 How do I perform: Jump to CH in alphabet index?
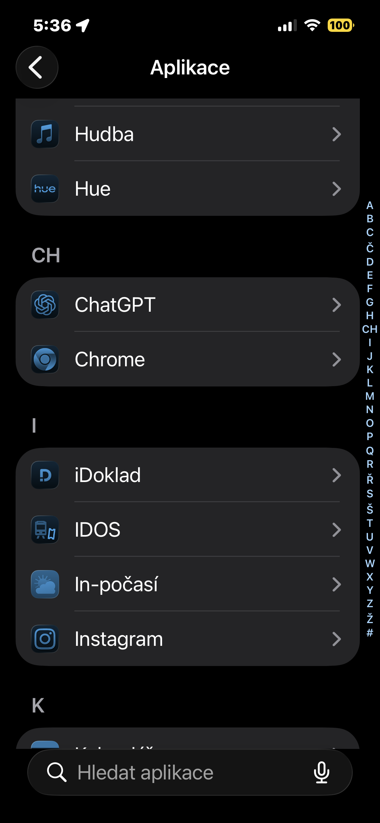tap(370, 329)
